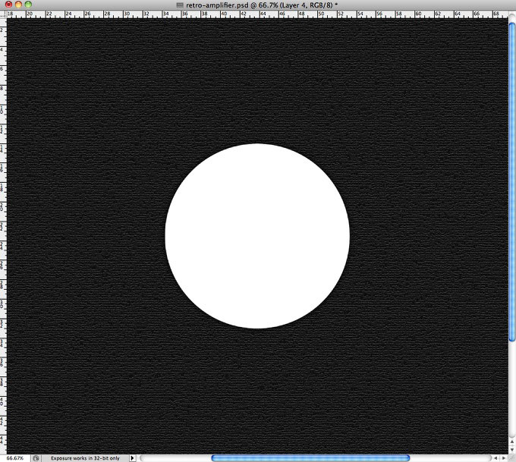Click the scroll up arrow
Viewport: 516px width, 462px height.
tap(512, 442)
